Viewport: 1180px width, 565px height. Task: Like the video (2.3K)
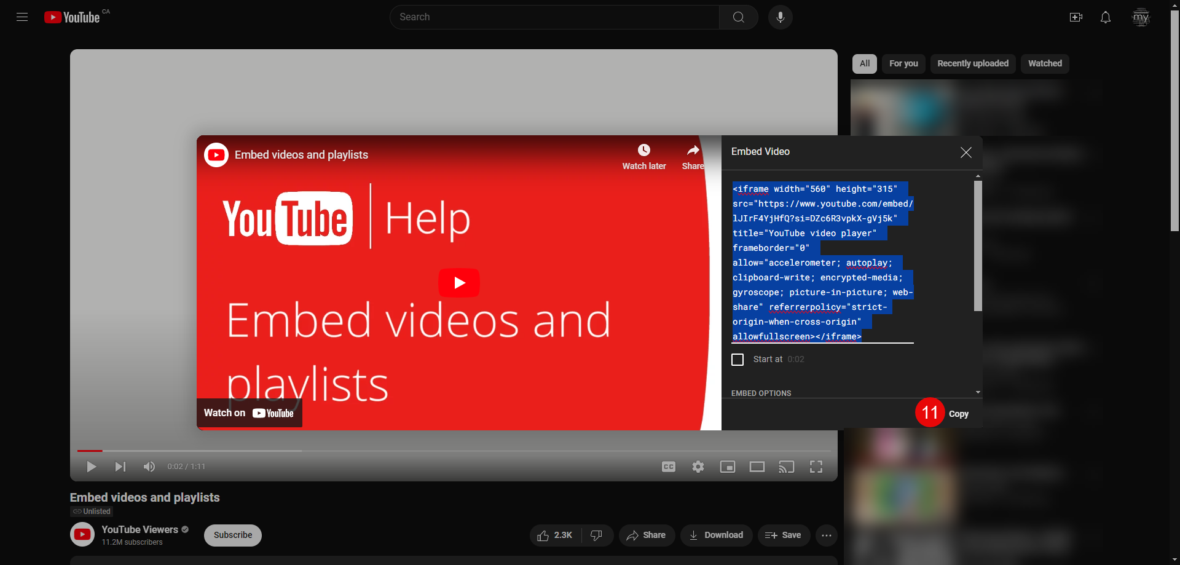(x=556, y=535)
